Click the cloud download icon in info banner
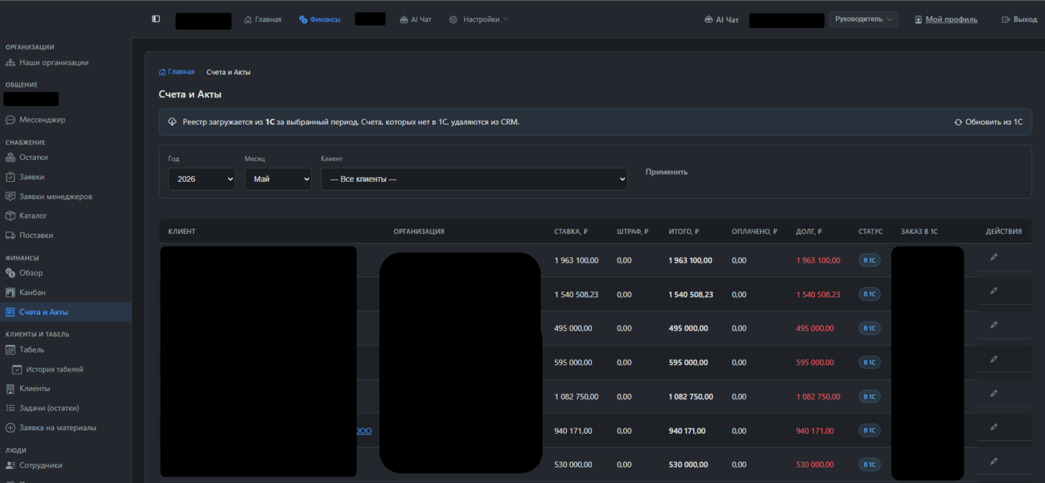 pyautogui.click(x=172, y=123)
